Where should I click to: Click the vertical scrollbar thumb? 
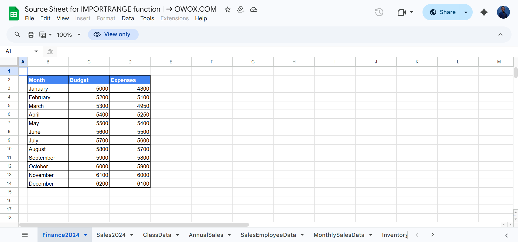(516, 73)
